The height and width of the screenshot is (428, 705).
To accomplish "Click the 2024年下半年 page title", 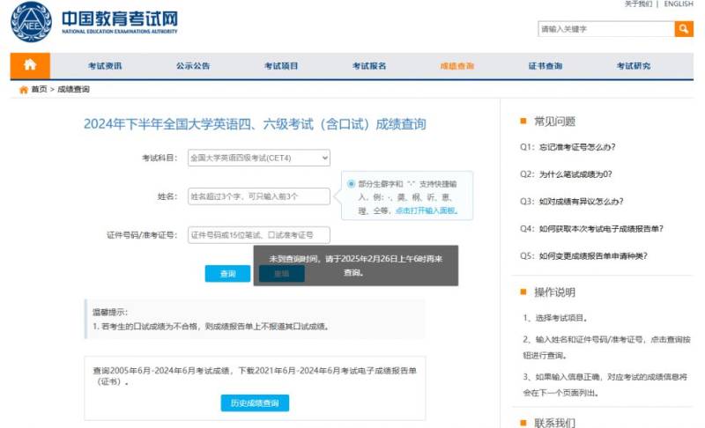I will pos(255,124).
